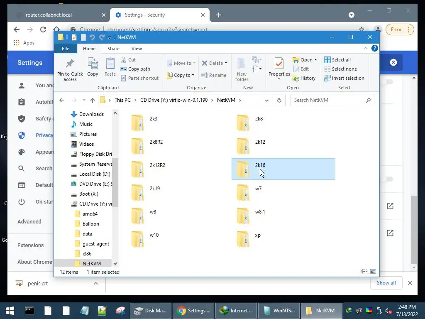
Task: Click the Explorer back arrow
Action: click(x=62, y=100)
